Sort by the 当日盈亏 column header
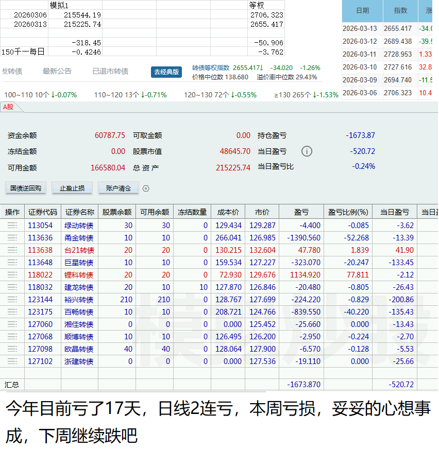 coord(395,212)
